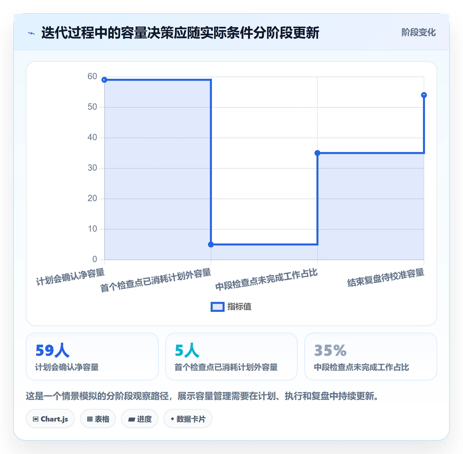Click the y-axis value 30
Screen dimensions: 463x454
[x=92, y=168]
